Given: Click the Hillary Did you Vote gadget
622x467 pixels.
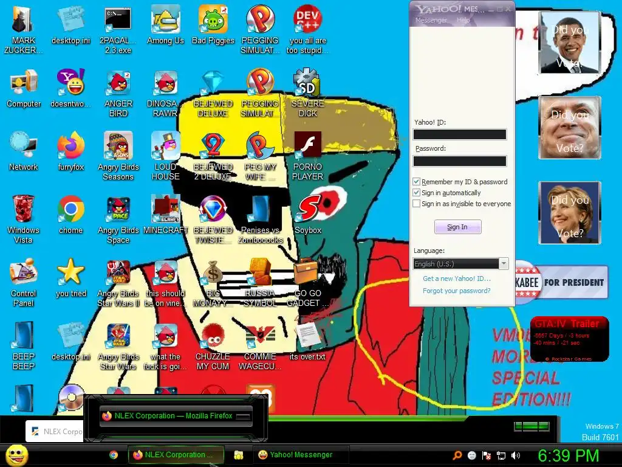Looking at the screenshot, I should 570,213.
